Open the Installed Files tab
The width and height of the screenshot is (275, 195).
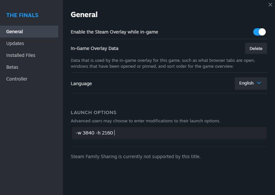(21, 55)
